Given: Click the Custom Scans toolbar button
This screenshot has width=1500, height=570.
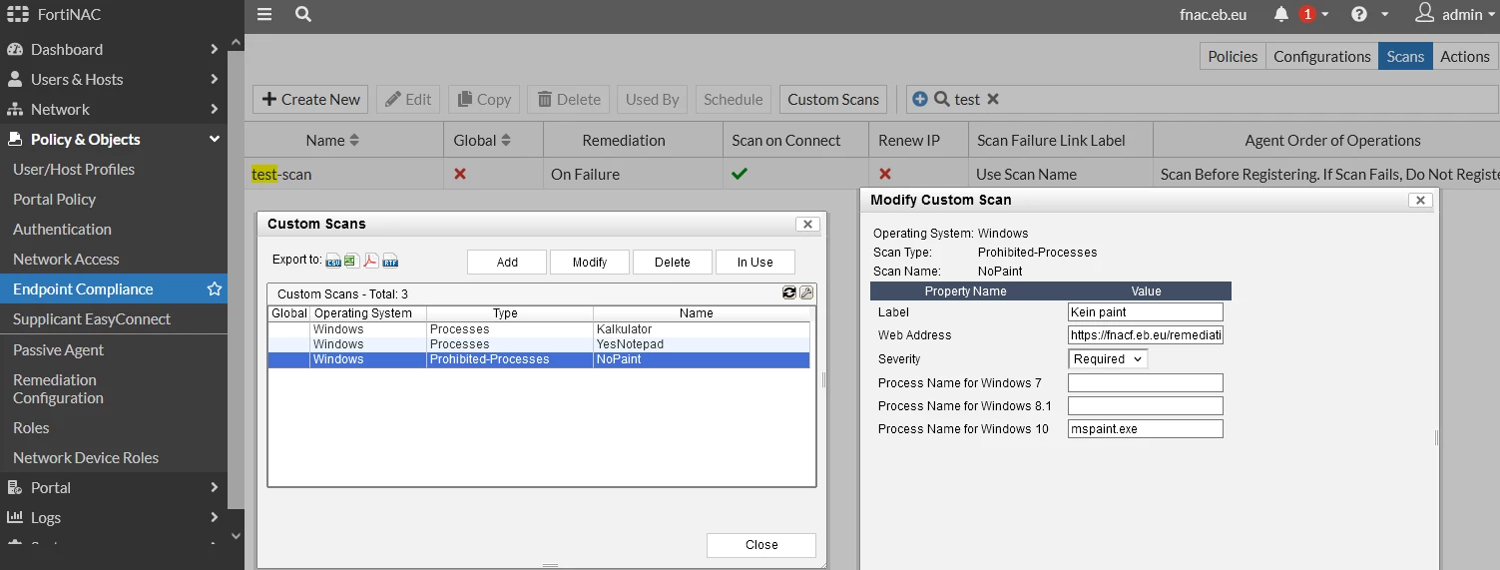Looking at the screenshot, I should (x=833, y=99).
